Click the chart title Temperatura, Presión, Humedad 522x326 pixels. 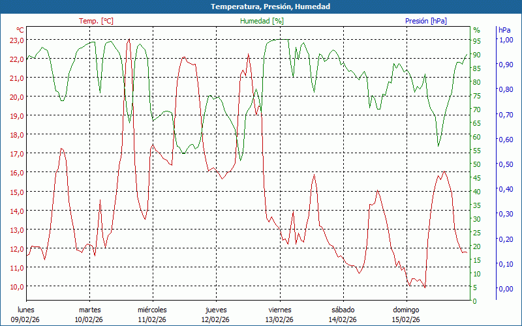pyautogui.click(x=261, y=7)
